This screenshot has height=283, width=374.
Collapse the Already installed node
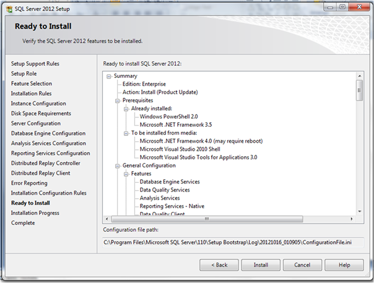[x=126, y=109]
